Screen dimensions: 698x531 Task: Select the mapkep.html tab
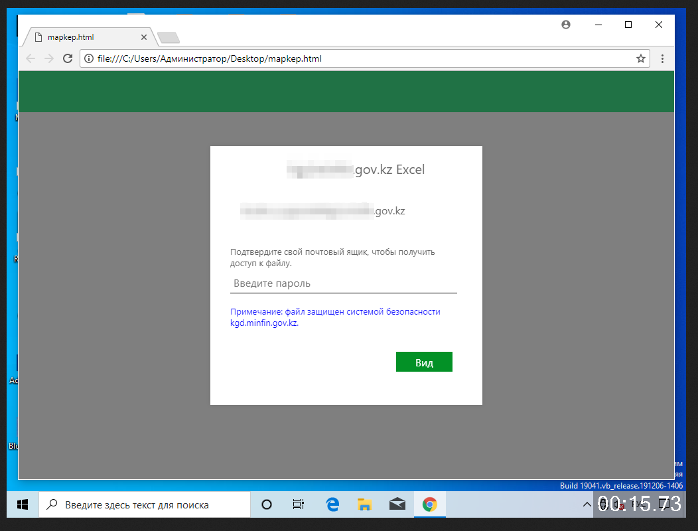click(x=89, y=37)
